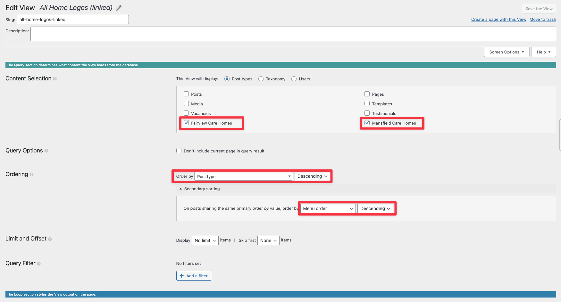Click the Query Options heading
This screenshot has width=561, height=302.
pos(24,151)
